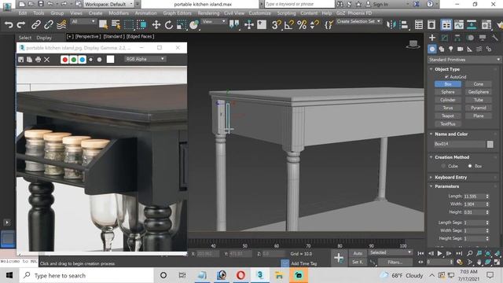Screen dimensions: 503x283
Task: Activate the Select and Rotate tool
Action: (x=169, y=24)
